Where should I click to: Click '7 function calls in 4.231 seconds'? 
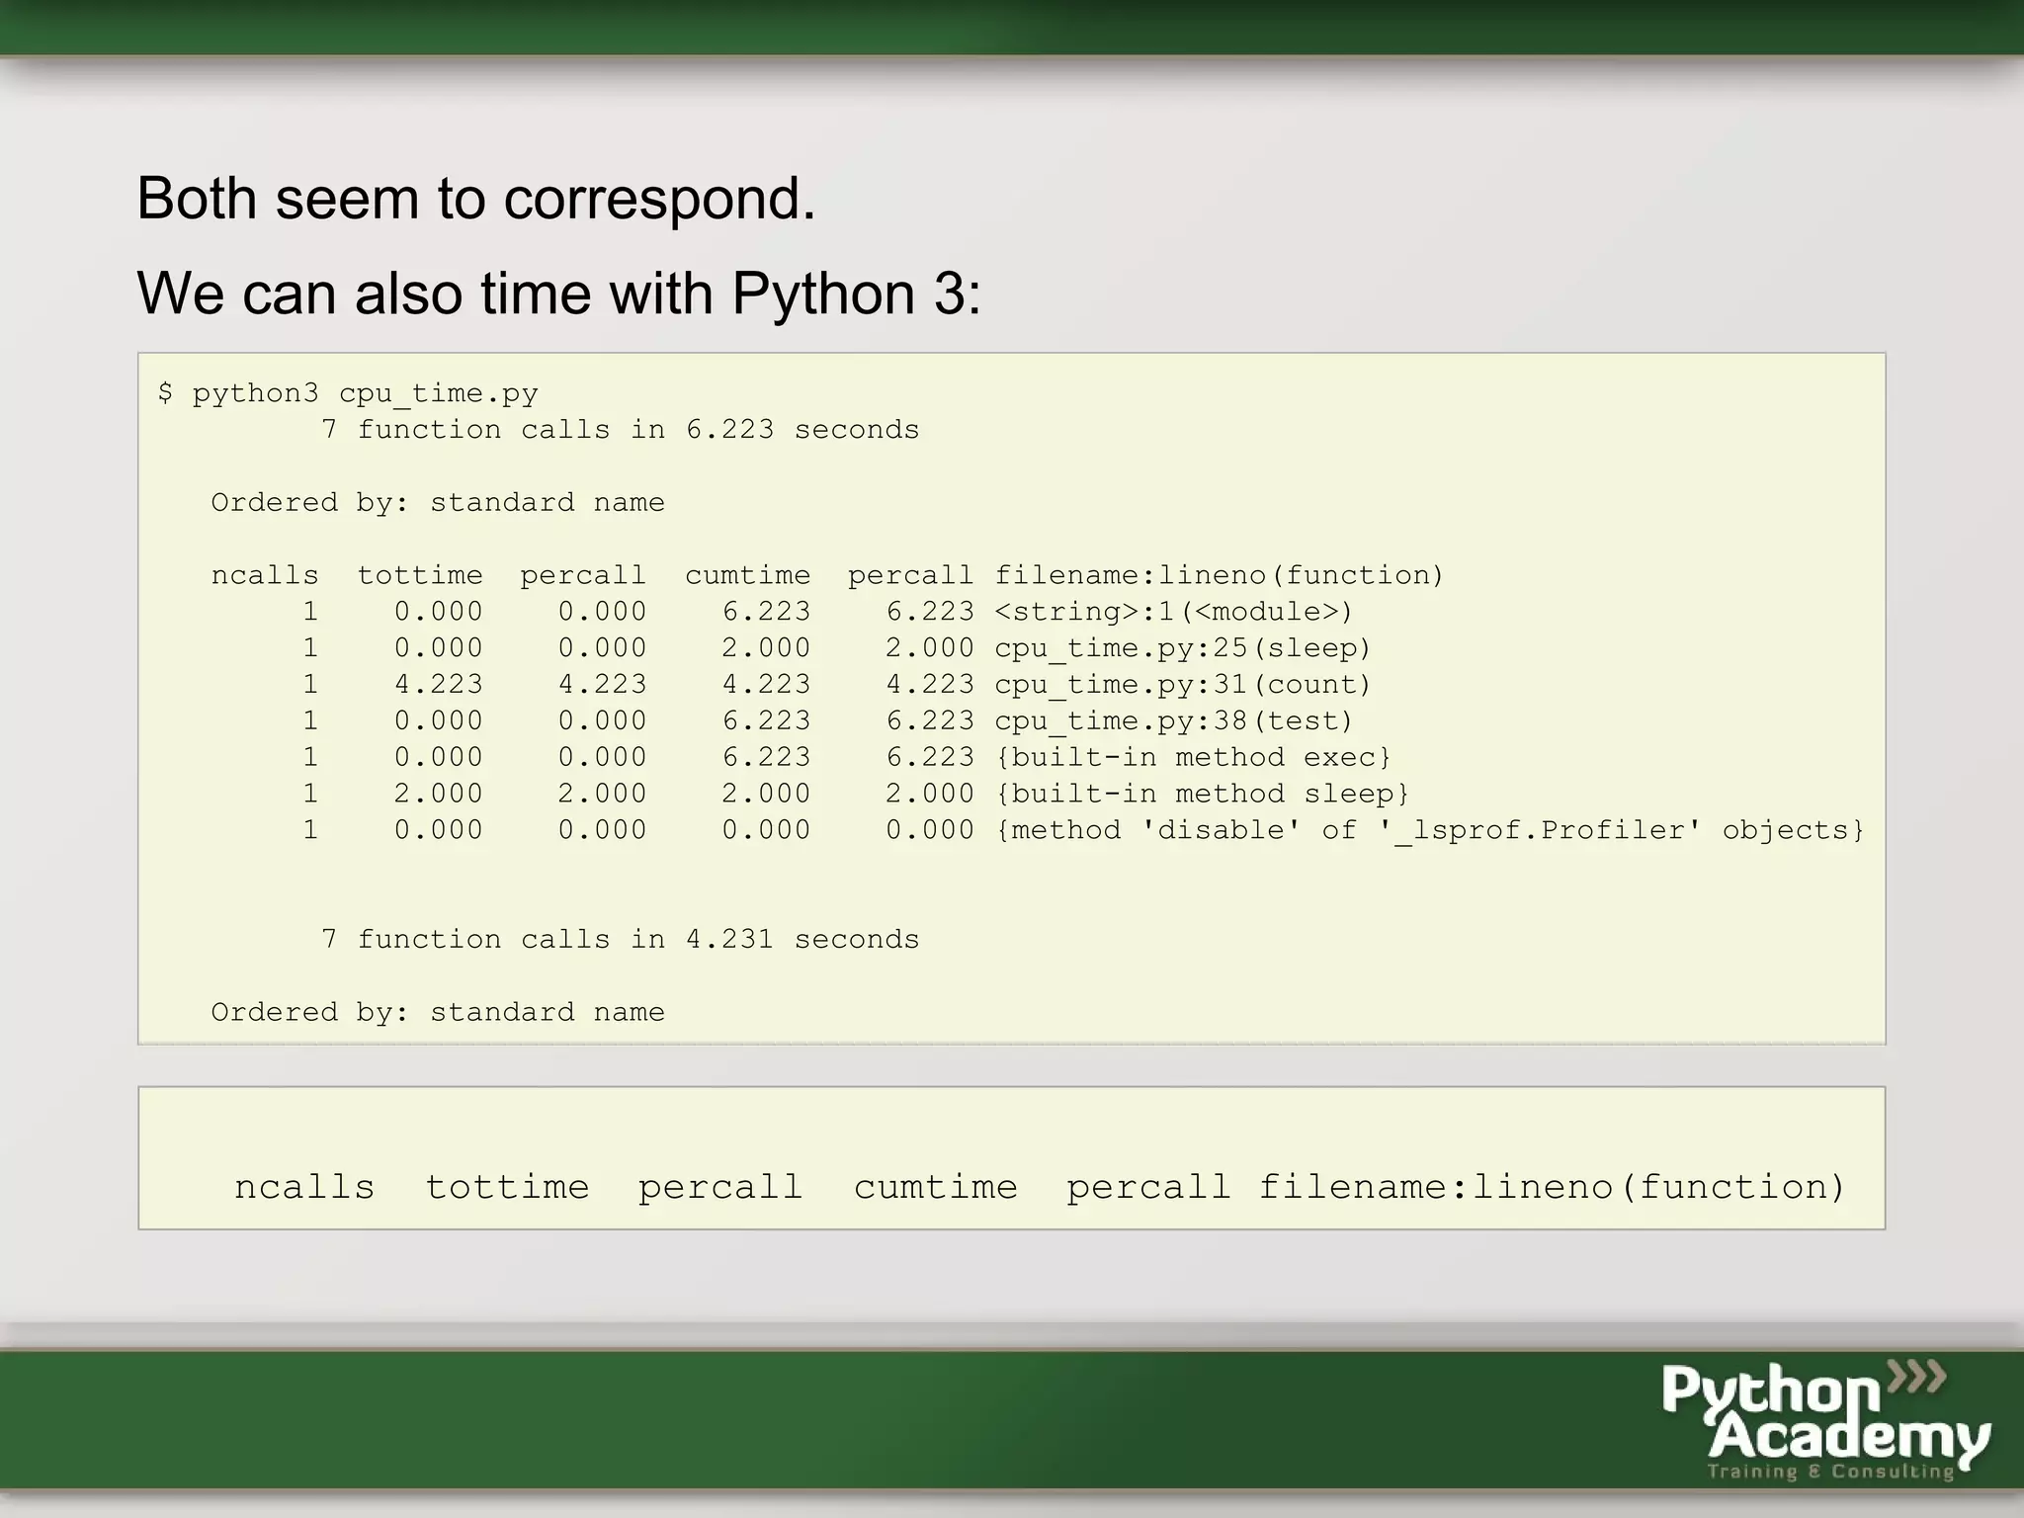(x=620, y=939)
